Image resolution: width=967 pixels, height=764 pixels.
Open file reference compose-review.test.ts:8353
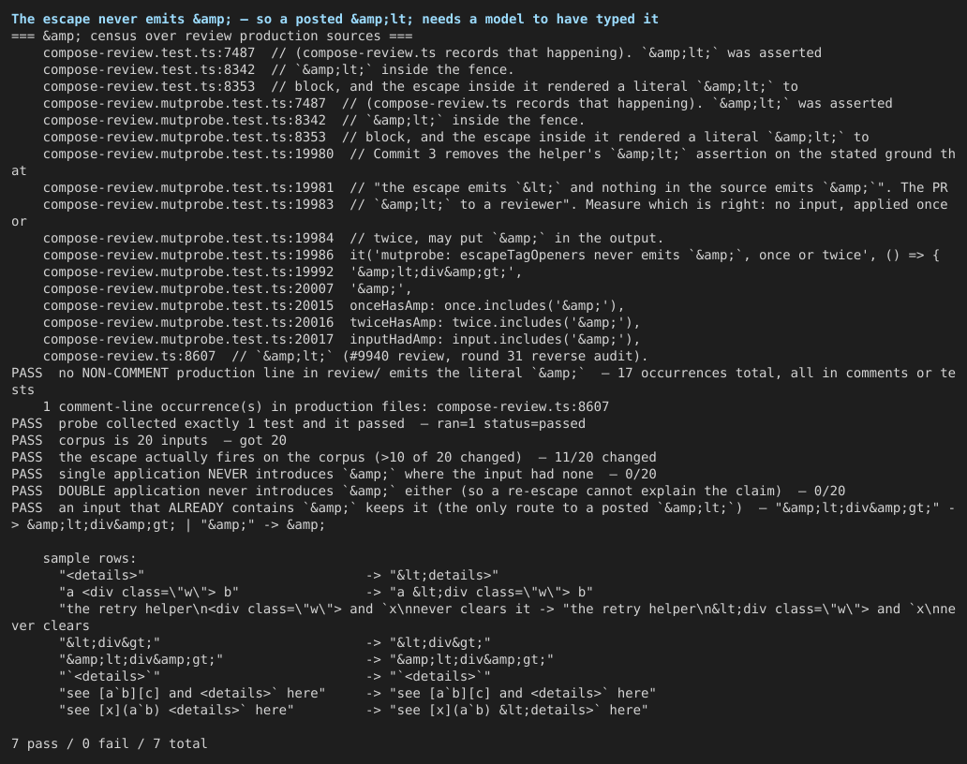tap(149, 86)
